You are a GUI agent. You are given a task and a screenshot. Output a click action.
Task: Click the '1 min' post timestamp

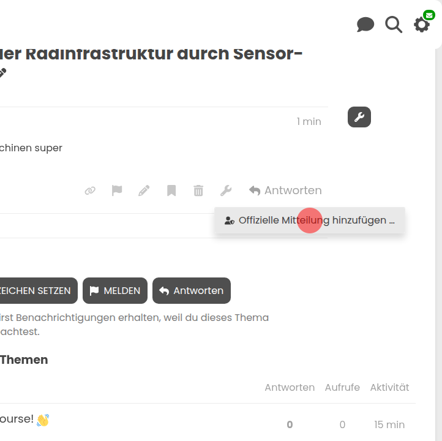click(309, 121)
